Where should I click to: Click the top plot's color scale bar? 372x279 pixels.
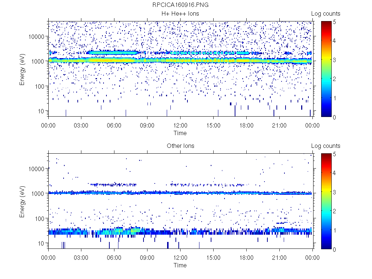point(326,69)
